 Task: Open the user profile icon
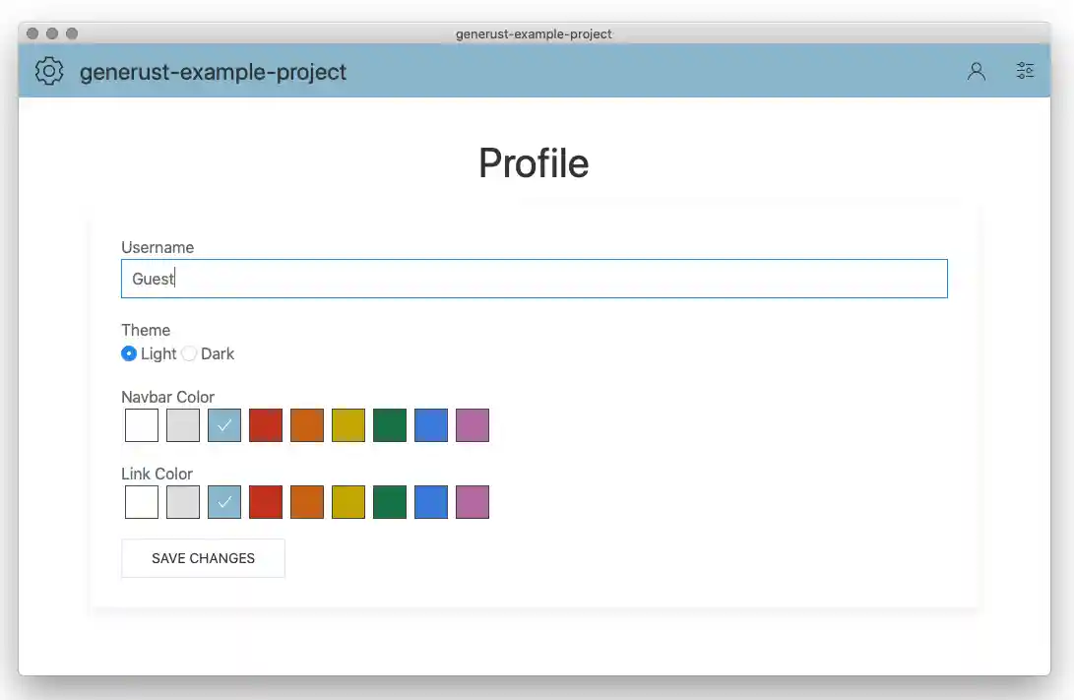tap(976, 70)
